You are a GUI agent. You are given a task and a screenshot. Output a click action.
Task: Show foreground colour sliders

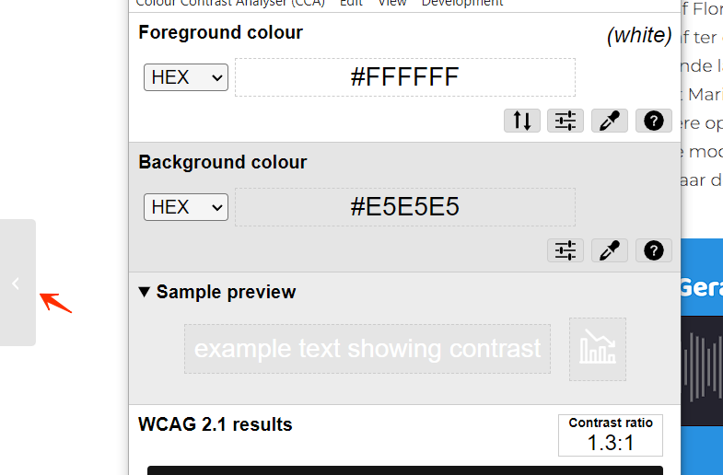point(566,121)
